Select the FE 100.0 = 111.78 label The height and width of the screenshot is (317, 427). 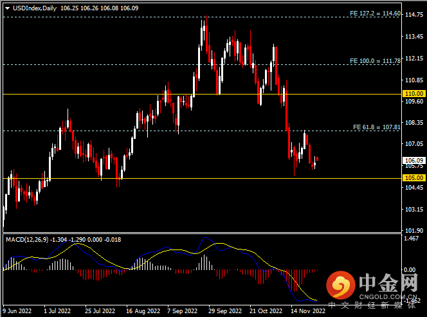(x=375, y=60)
